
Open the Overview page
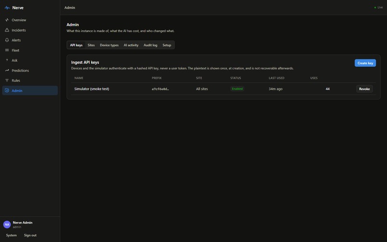(x=30, y=20)
